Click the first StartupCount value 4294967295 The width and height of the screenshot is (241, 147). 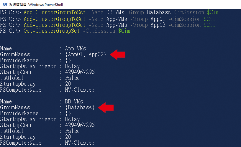[x=80, y=72]
